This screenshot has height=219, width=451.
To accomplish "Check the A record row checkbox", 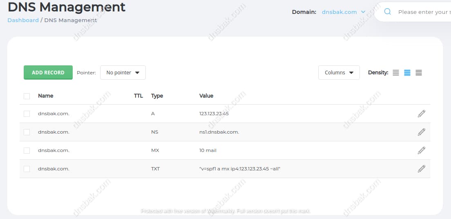I will (x=27, y=114).
